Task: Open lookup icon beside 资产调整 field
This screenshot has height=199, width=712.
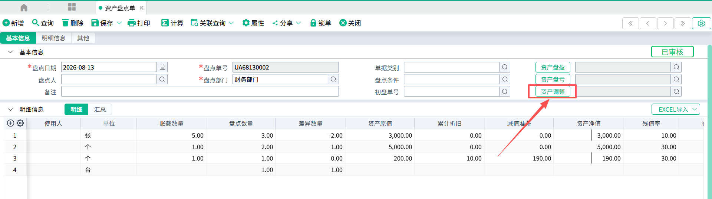Action: [x=676, y=91]
